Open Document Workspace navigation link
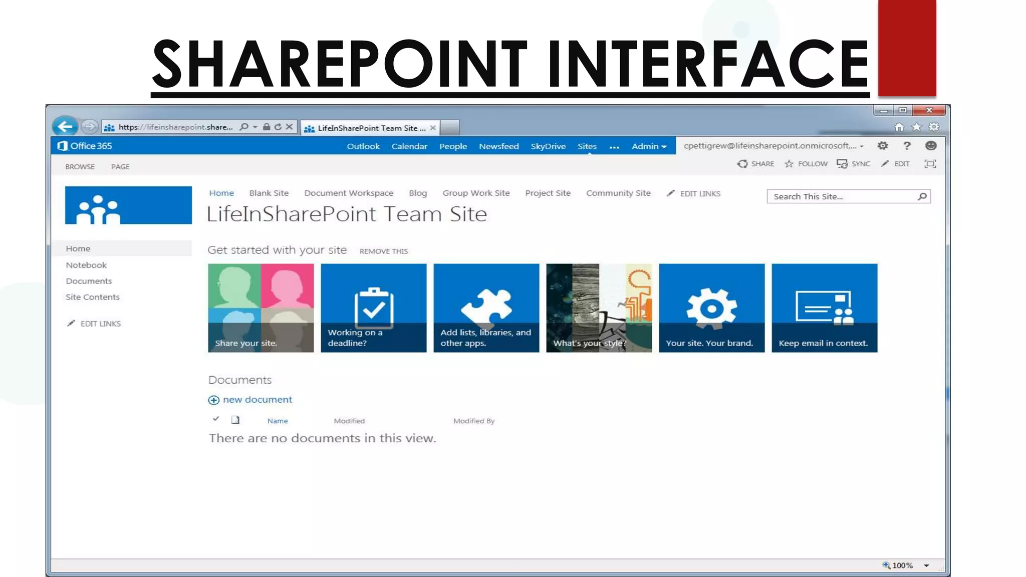The image size is (1026, 577). pyautogui.click(x=349, y=193)
